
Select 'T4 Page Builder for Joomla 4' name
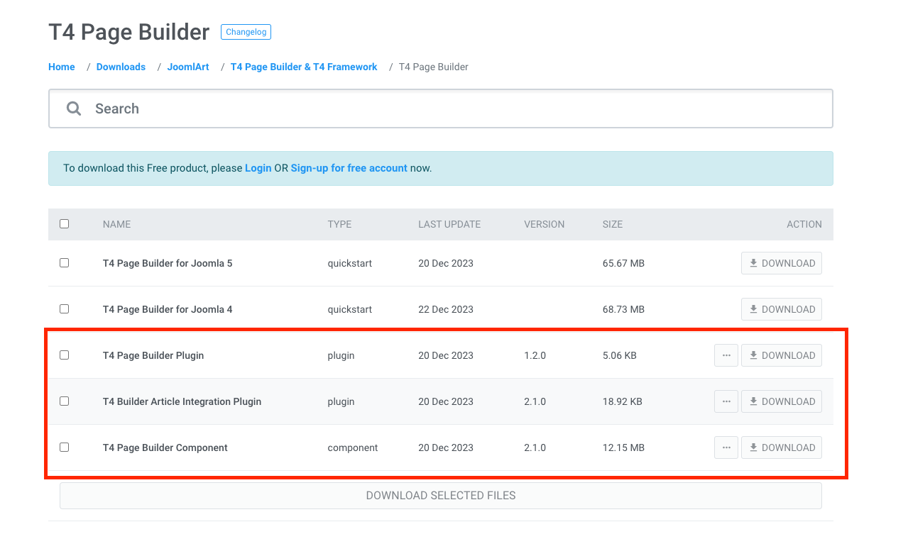[168, 309]
